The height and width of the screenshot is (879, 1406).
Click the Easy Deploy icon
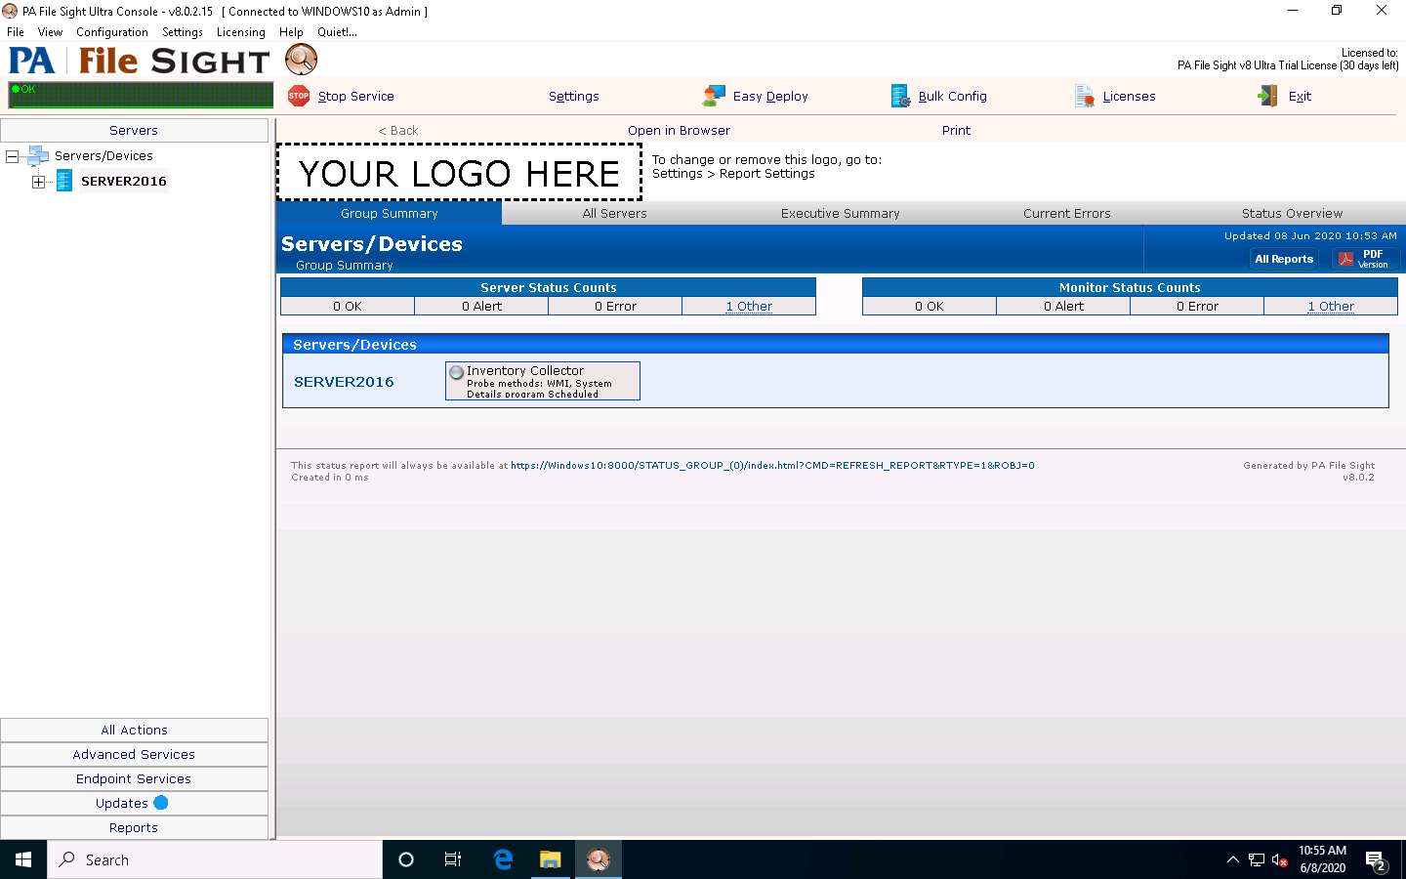click(714, 96)
